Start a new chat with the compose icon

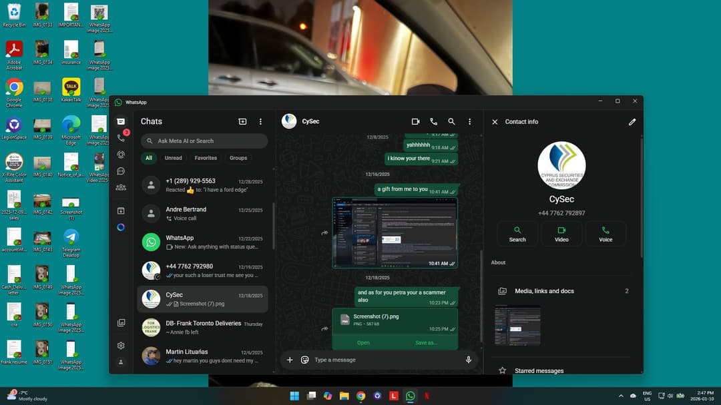click(x=242, y=121)
